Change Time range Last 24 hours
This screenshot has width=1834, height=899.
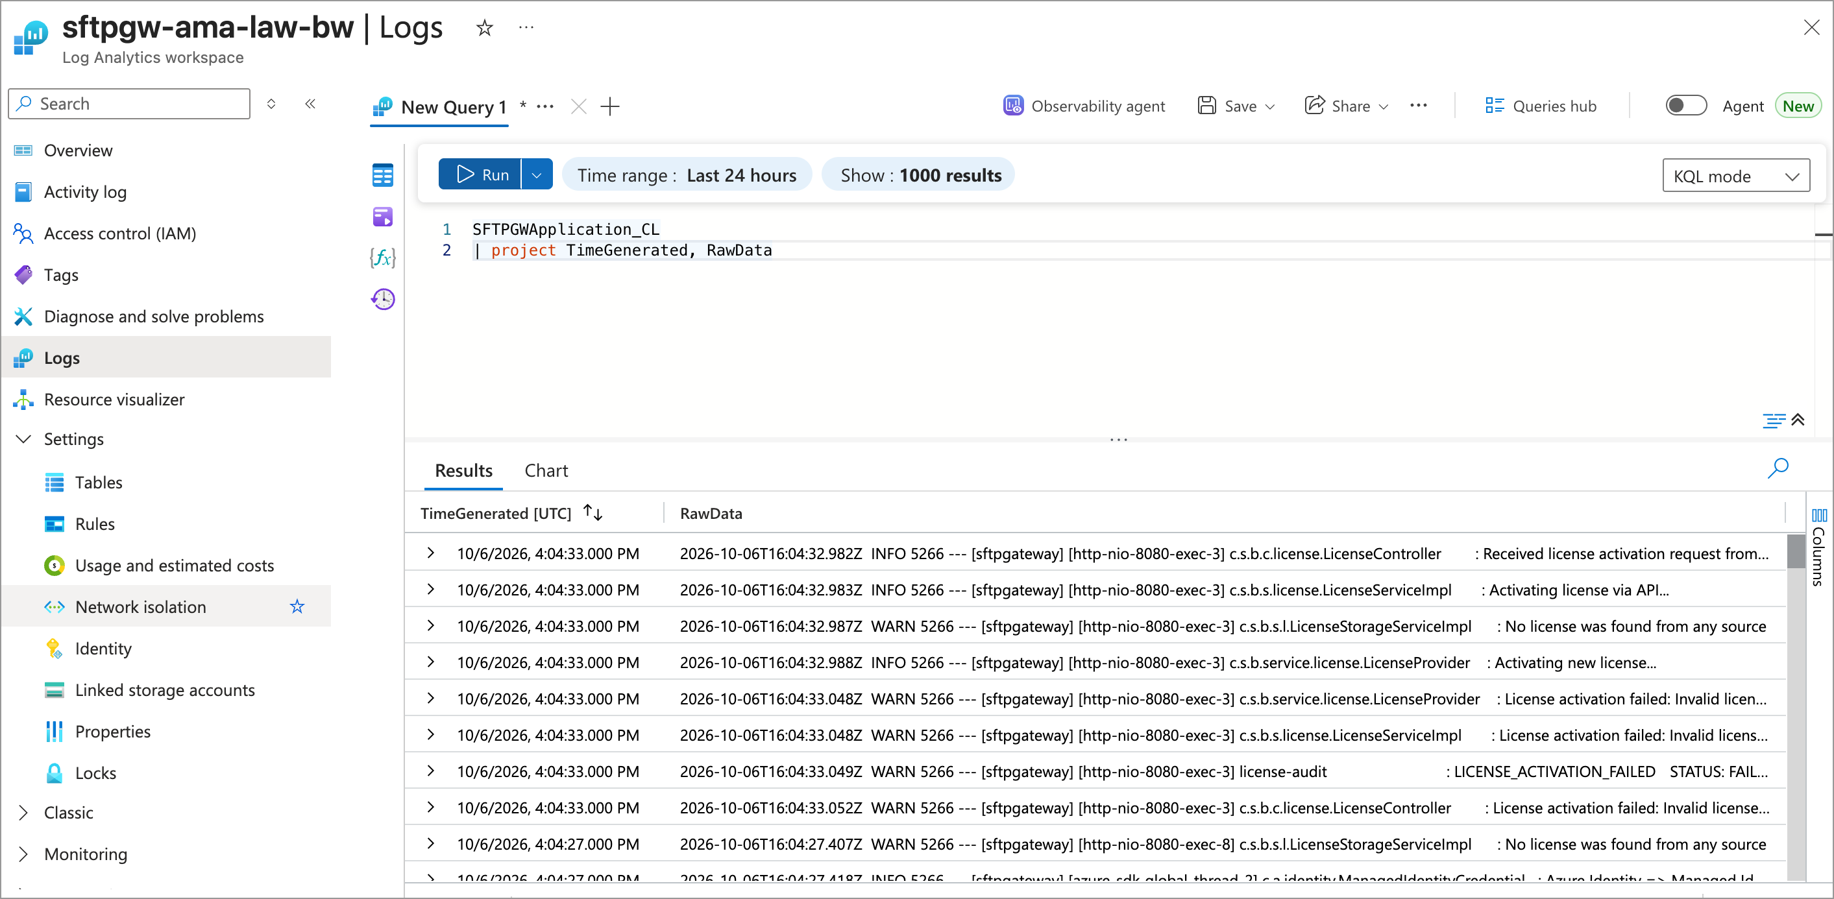[687, 175]
